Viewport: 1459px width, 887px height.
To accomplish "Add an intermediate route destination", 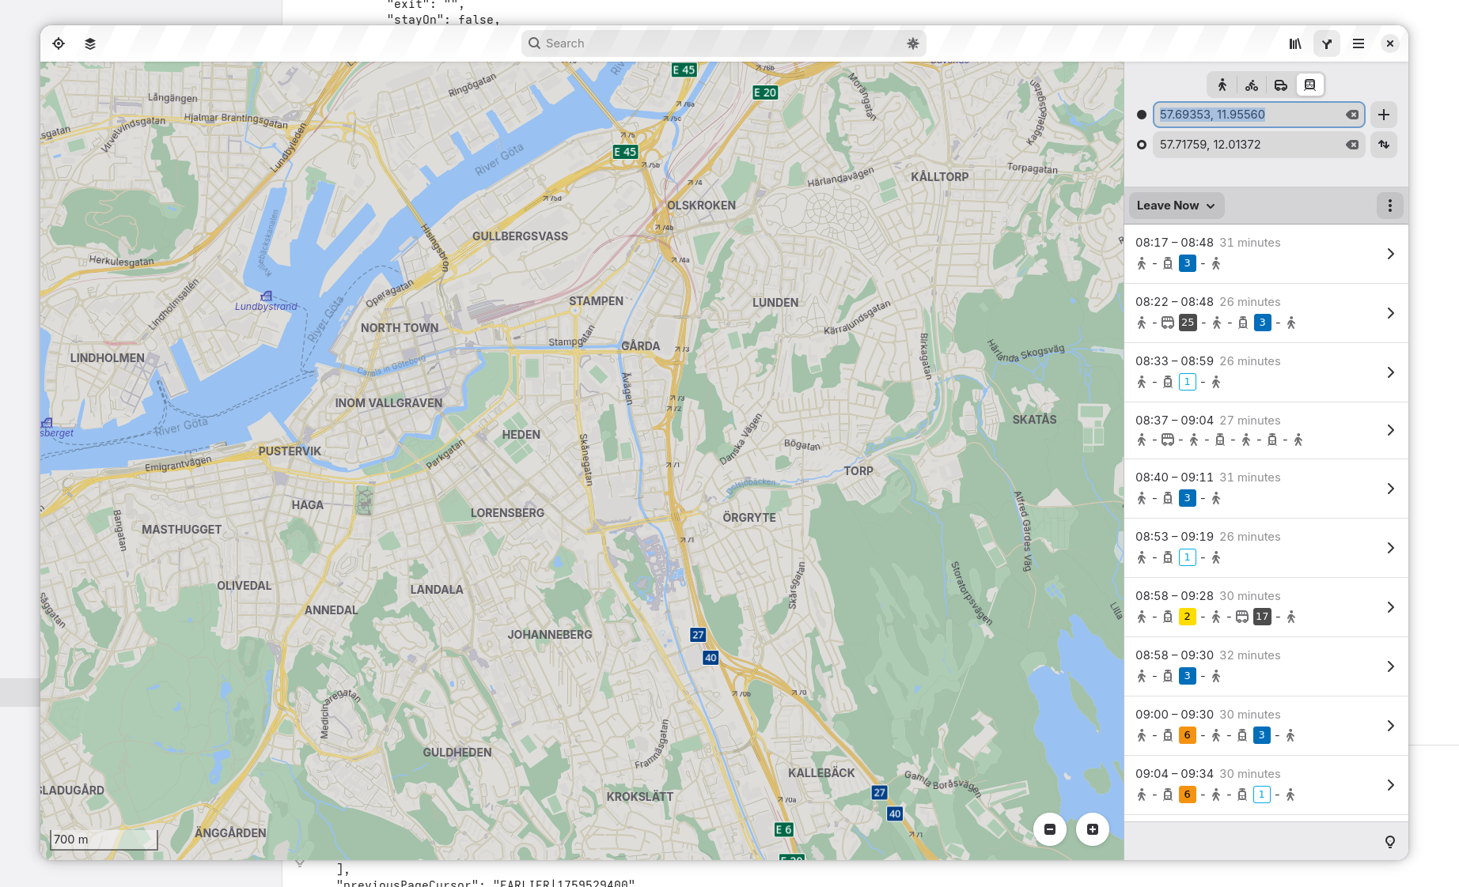I will point(1384,115).
